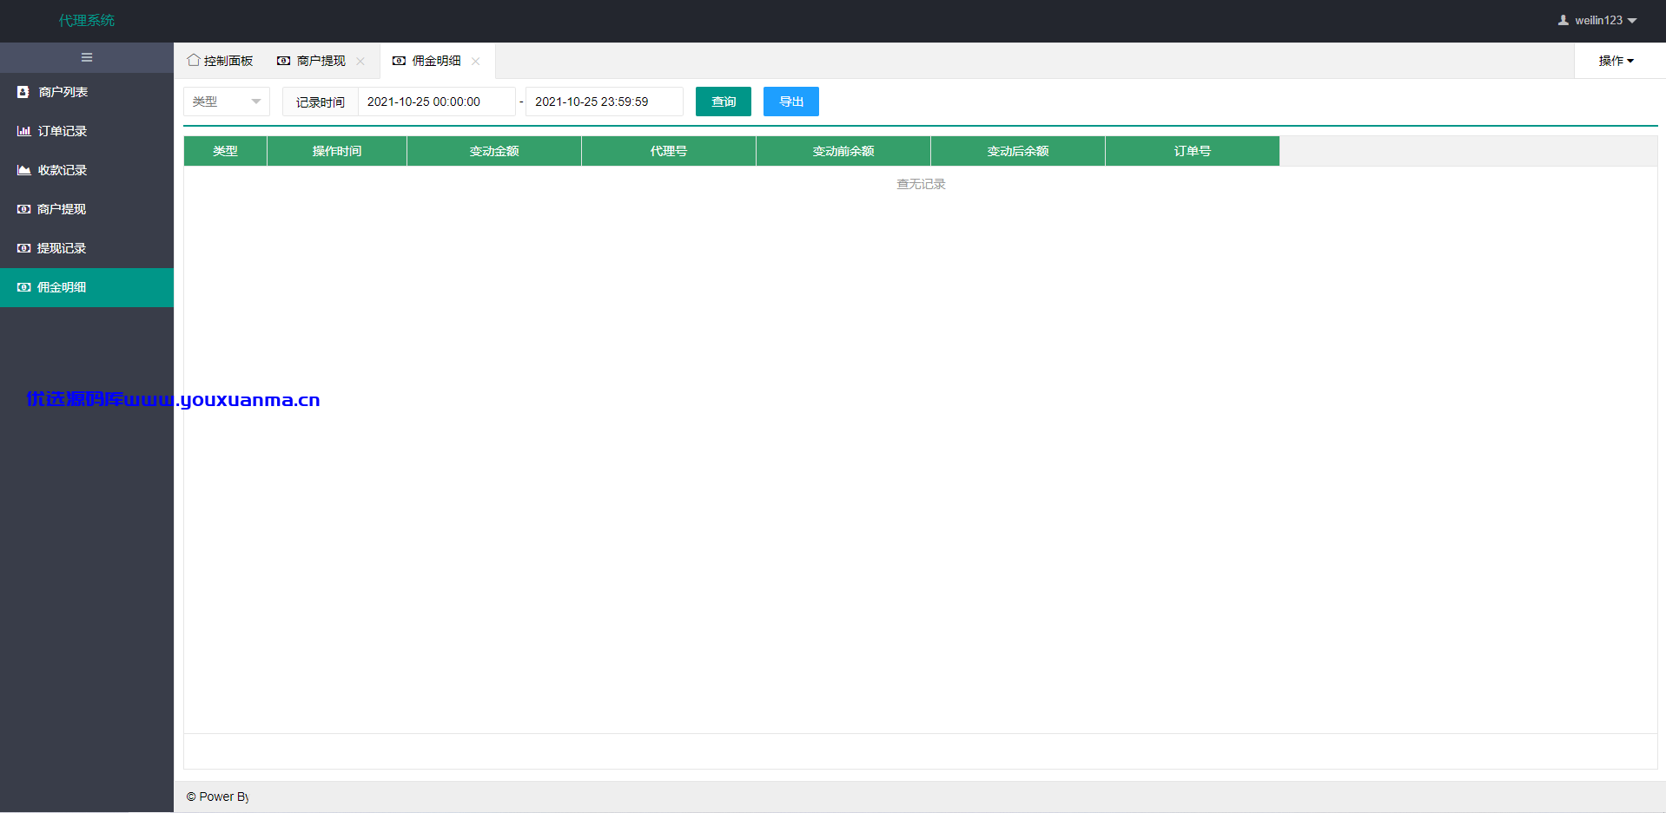
Task: Click the start time input field
Action: (x=437, y=102)
